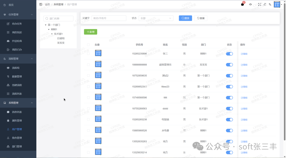The width and height of the screenshot is (286, 158).
Task: Open the IT avatar dropdown arrow
Action: pyautogui.click(x=281, y=4)
